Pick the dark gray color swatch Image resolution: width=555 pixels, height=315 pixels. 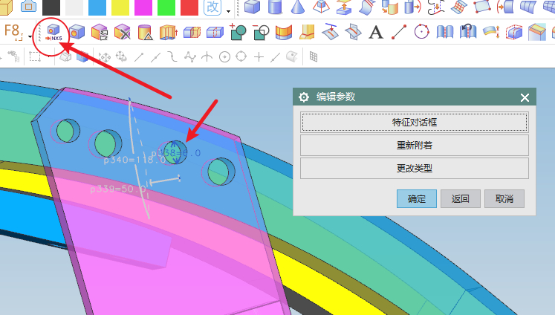[x=51, y=7]
